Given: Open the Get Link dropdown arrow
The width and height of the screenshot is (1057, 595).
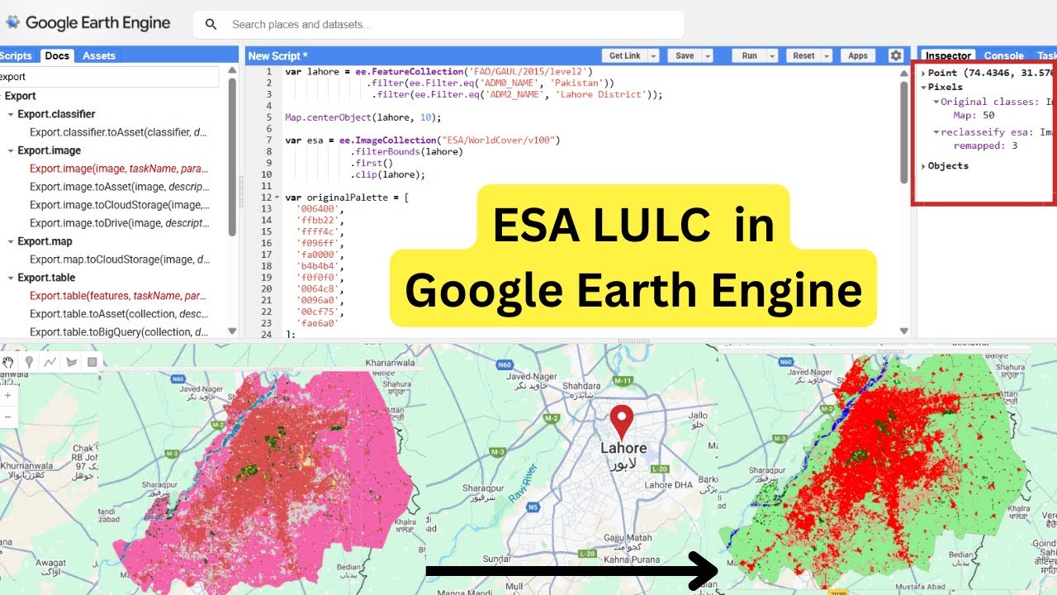Looking at the screenshot, I should tap(654, 55).
